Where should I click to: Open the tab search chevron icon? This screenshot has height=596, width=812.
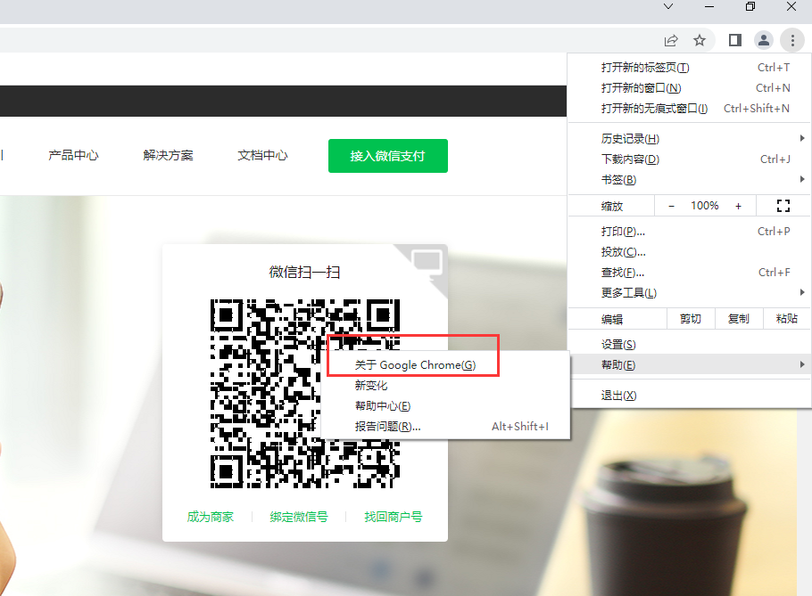(x=668, y=6)
